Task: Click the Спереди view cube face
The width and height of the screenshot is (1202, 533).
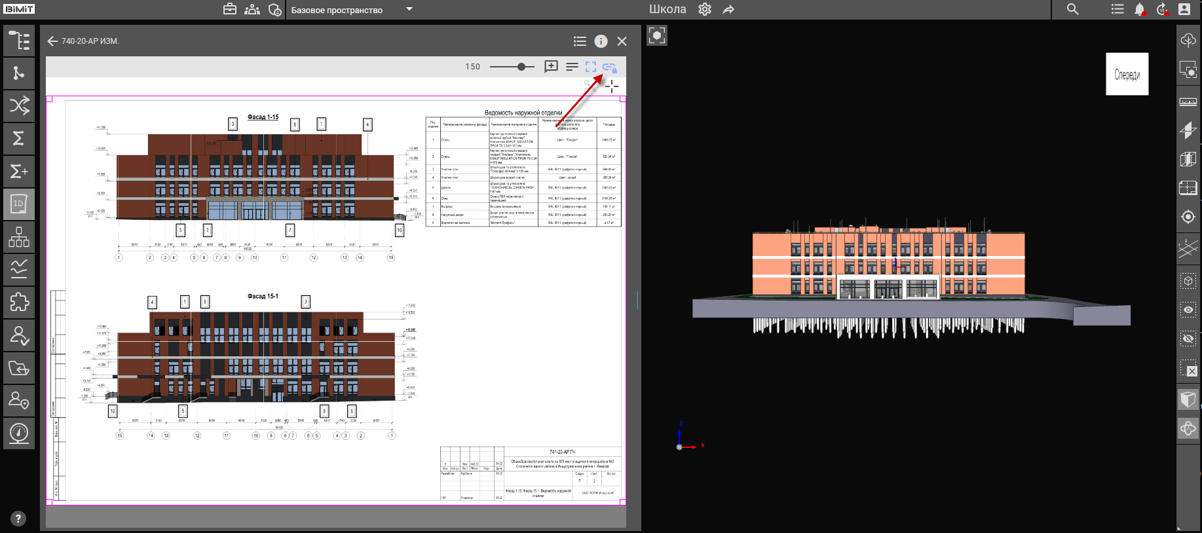Action: click(1127, 75)
